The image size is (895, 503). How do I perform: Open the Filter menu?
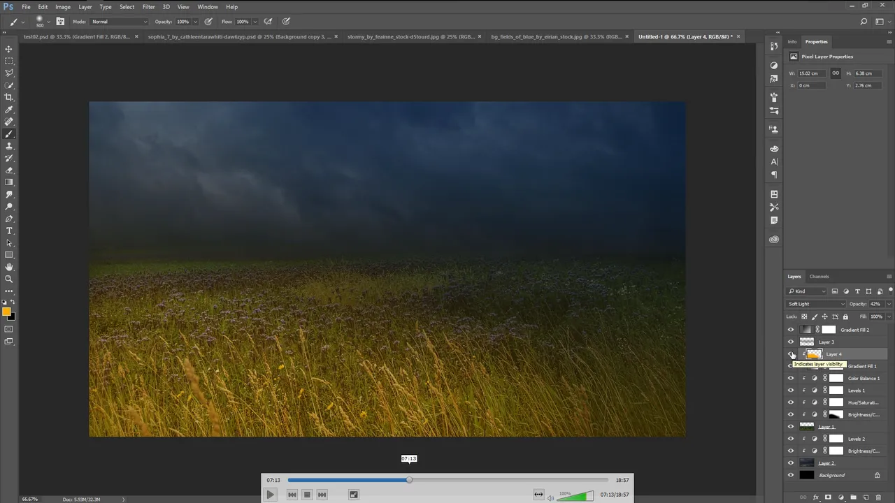pyautogui.click(x=148, y=7)
